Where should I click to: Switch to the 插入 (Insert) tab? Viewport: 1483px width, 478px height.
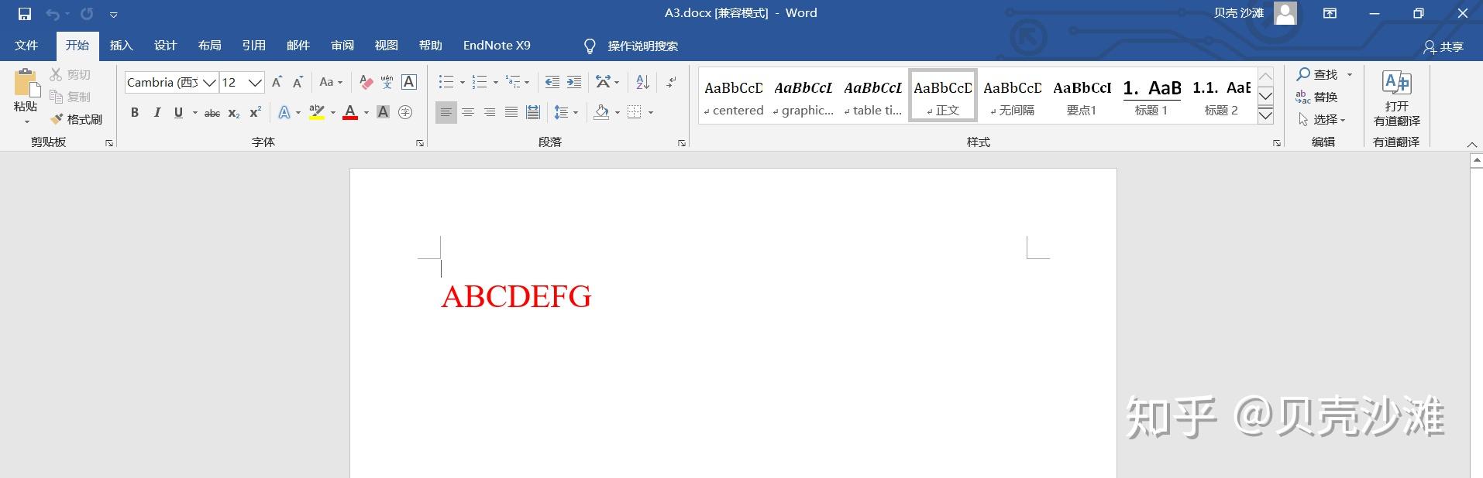122,46
